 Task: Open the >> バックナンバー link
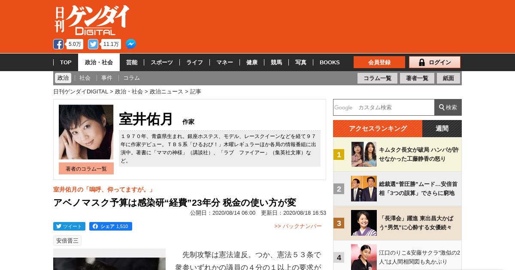[x=298, y=226]
